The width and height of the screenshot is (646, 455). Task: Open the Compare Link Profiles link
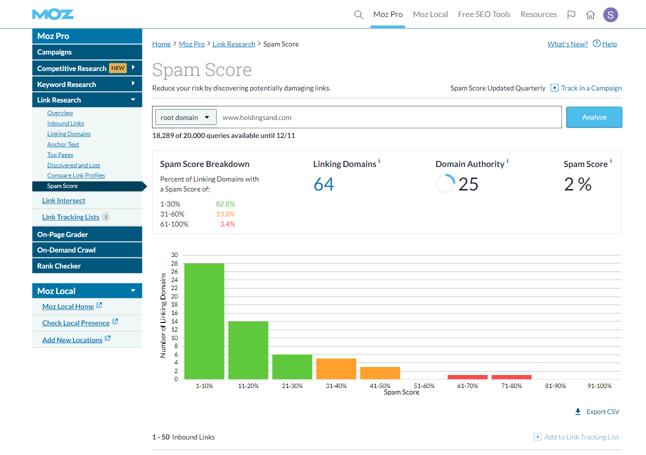pyautogui.click(x=76, y=175)
